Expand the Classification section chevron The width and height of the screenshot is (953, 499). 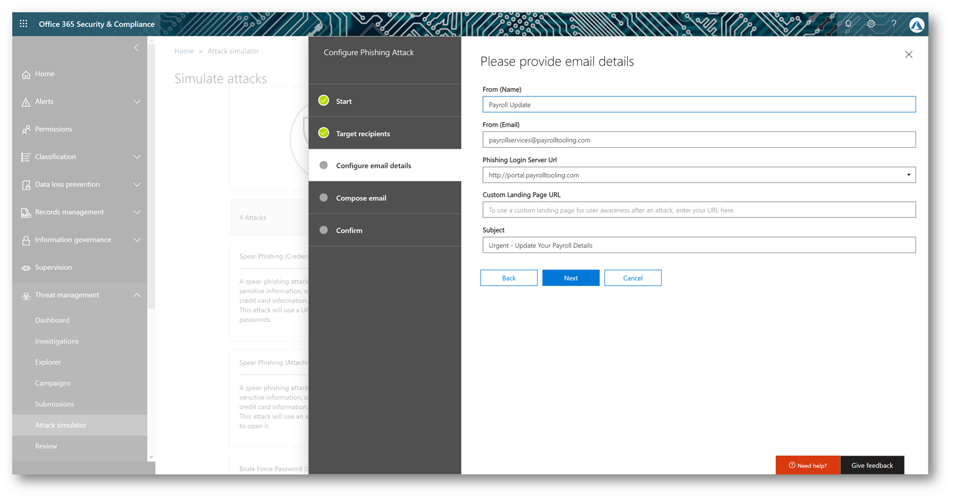pos(137,157)
